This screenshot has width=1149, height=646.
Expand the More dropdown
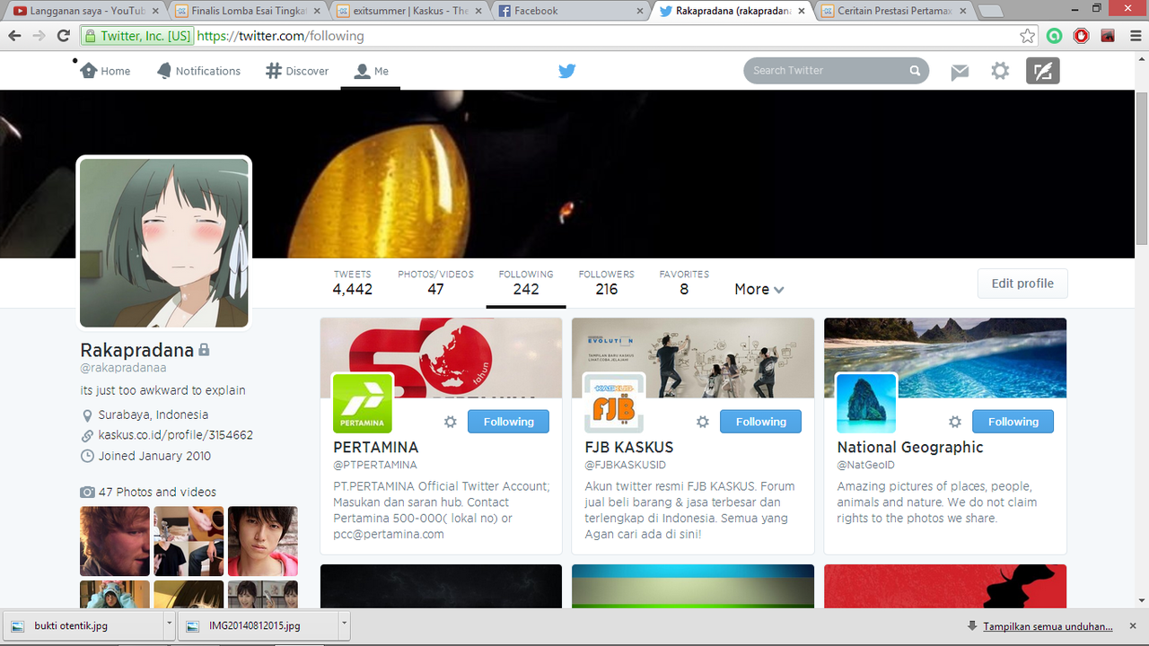click(759, 289)
